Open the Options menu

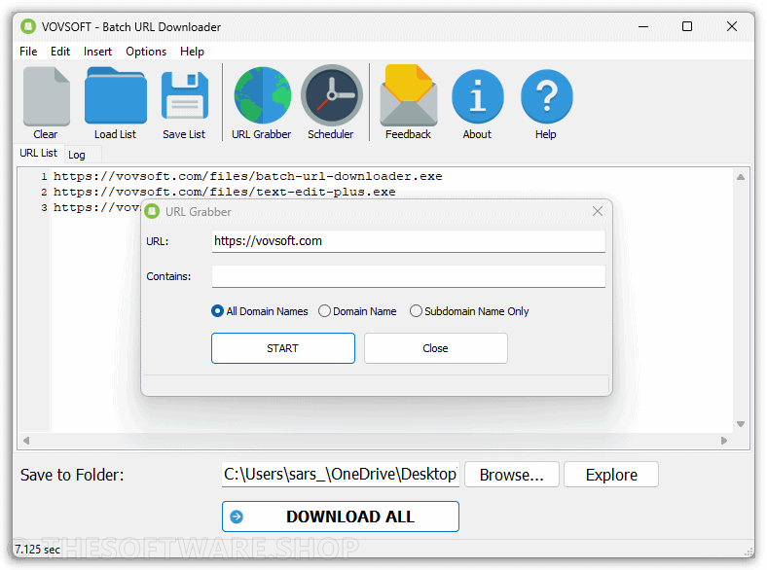click(x=146, y=52)
